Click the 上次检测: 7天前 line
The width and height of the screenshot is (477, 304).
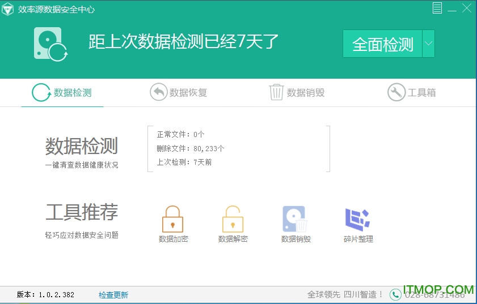(x=184, y=162)
